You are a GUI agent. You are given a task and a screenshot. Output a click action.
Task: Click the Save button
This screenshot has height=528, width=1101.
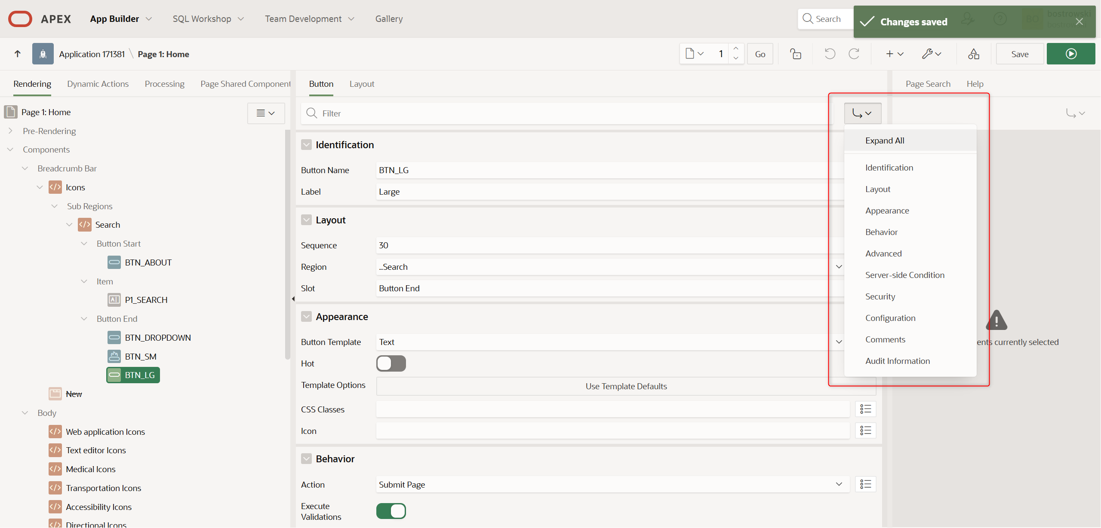click(1020, 54)
